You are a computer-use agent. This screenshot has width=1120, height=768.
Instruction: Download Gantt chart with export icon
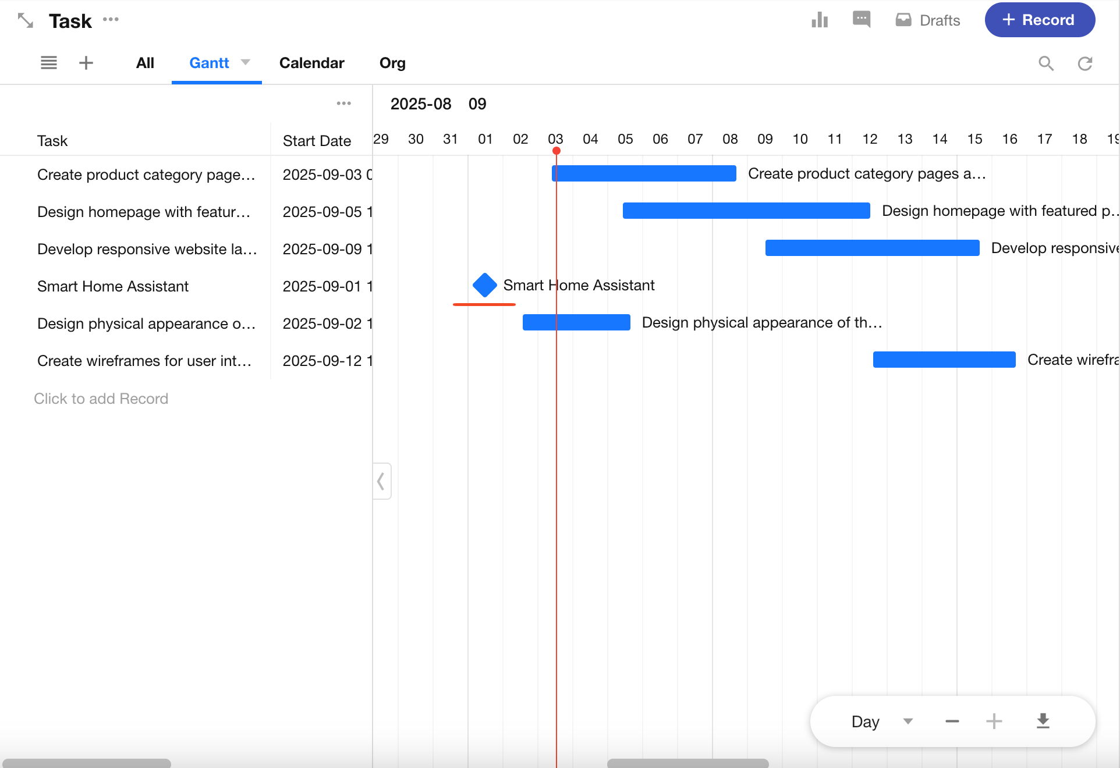coord(1043,721)
